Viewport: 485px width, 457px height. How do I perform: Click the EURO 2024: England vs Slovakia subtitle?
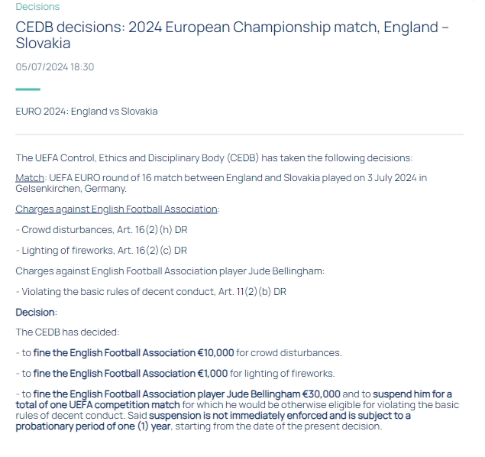tap(86, 112)
